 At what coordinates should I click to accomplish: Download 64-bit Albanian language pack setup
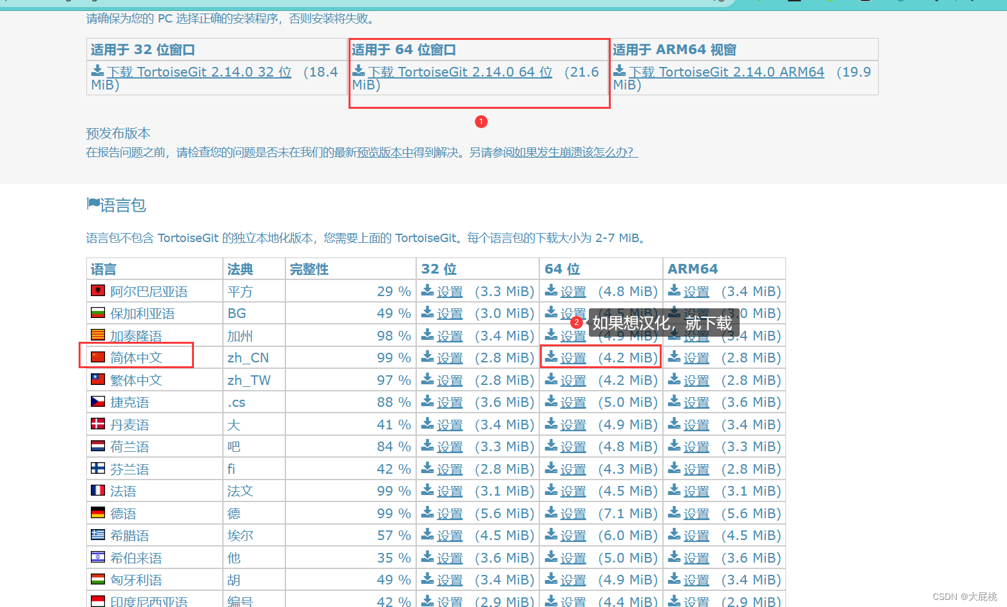[x=573, y=292]
